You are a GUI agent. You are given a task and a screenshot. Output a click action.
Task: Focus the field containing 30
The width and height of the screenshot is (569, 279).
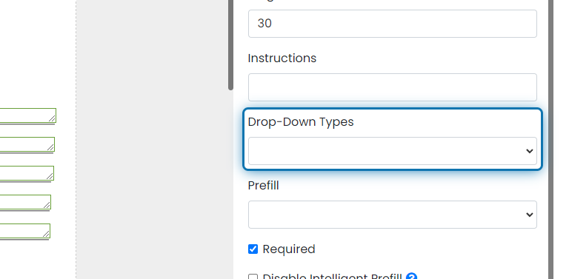tap(392, 24)
